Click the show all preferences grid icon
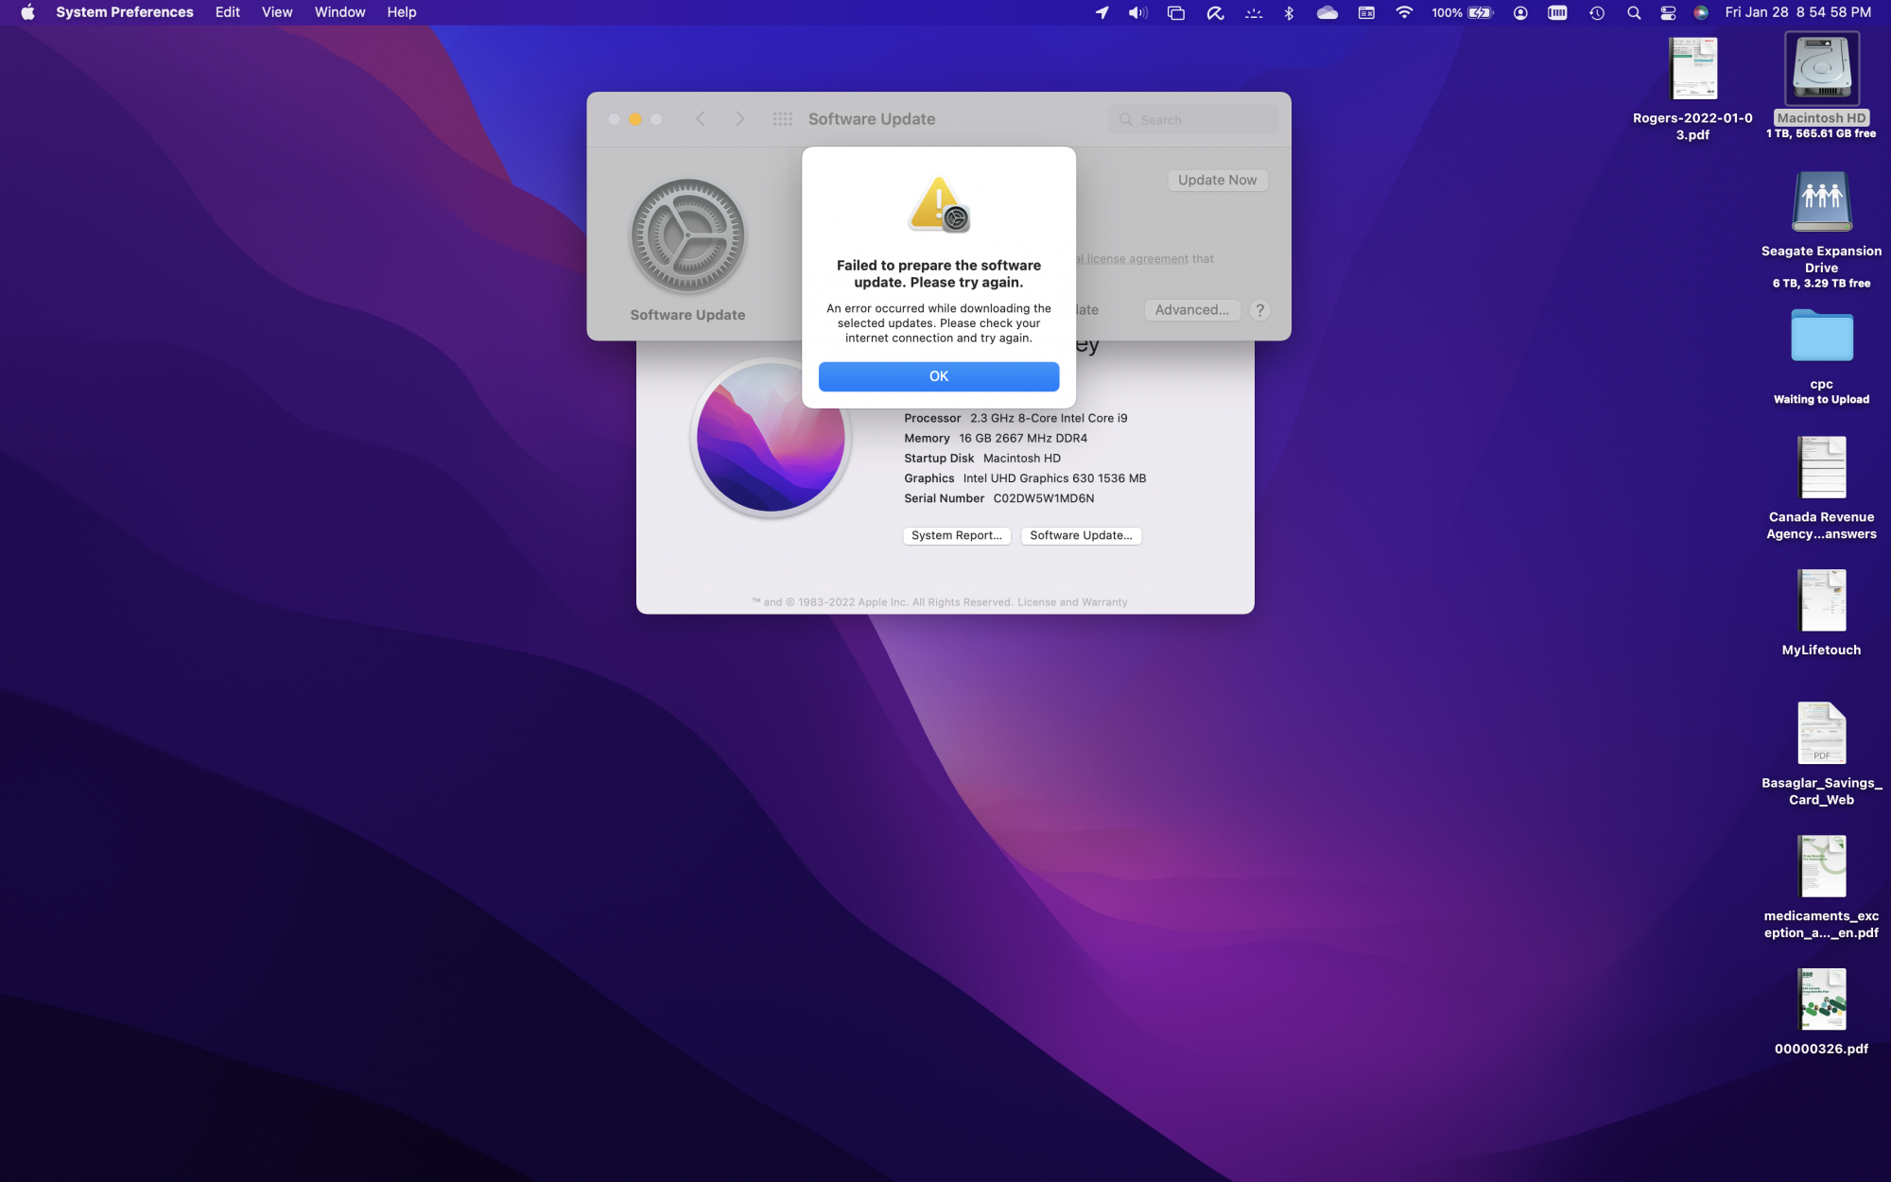The width and height of the screenshot is (1891, 1182). 782,119
